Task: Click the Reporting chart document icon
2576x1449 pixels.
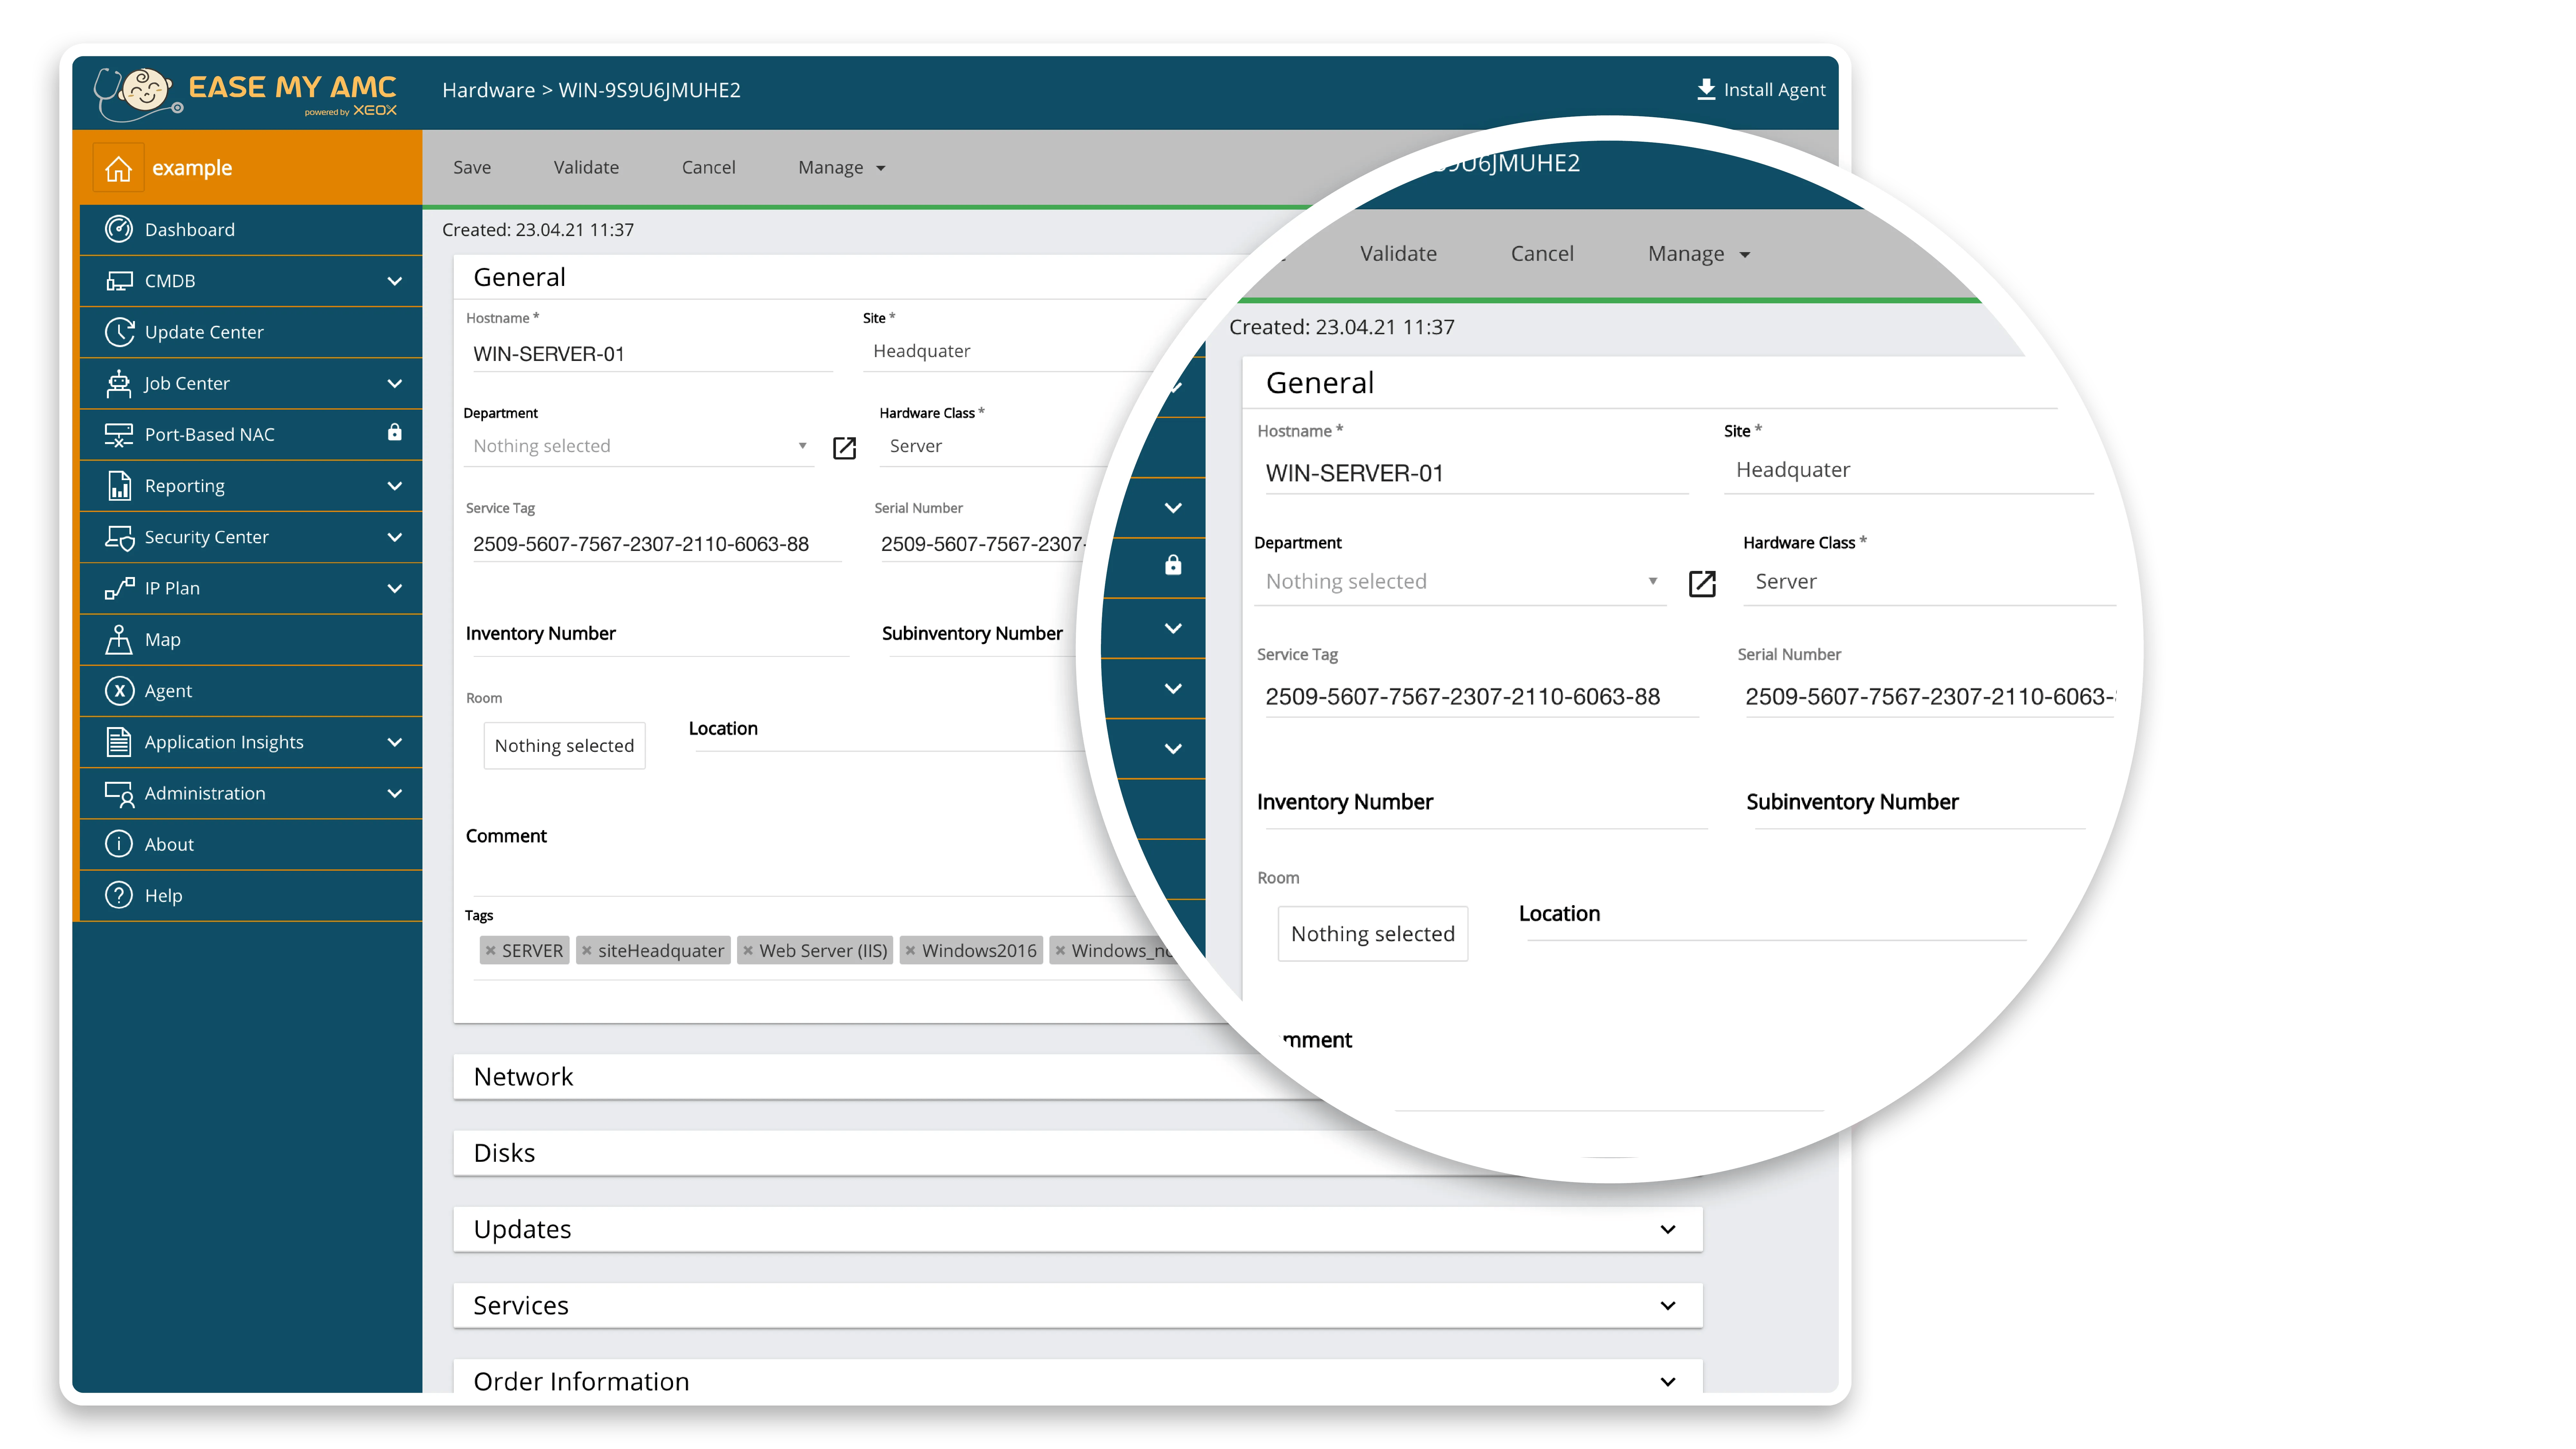Action: click(119, 486)
